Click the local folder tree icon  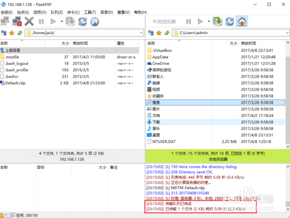(151, 33)
